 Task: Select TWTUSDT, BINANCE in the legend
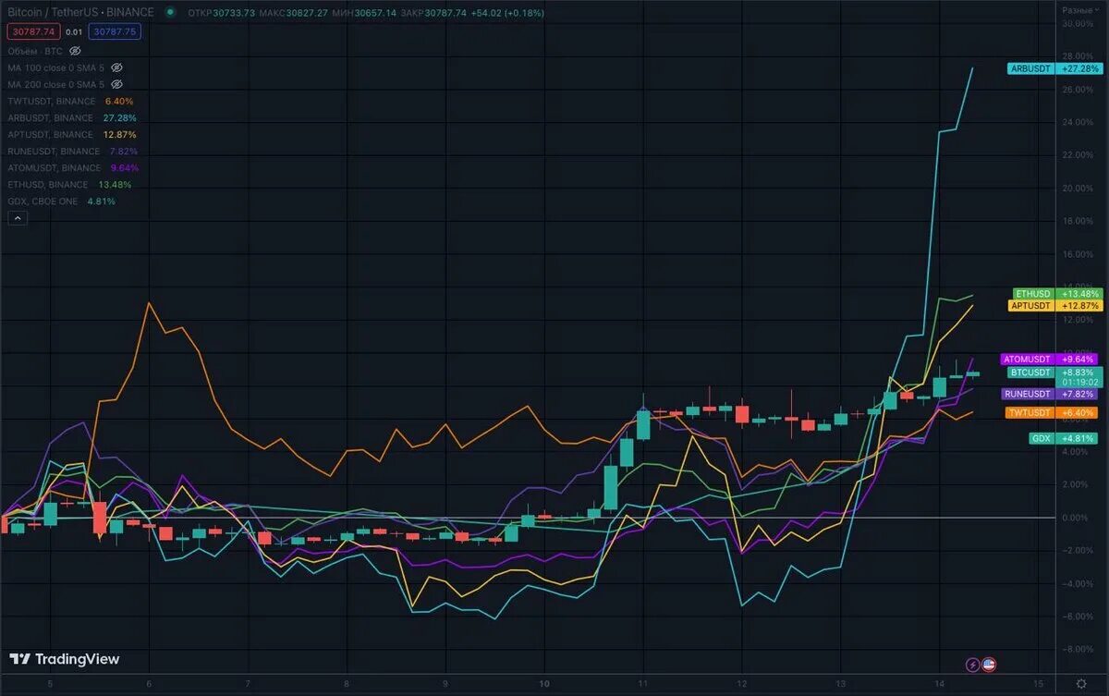click(x=52, y=101)
